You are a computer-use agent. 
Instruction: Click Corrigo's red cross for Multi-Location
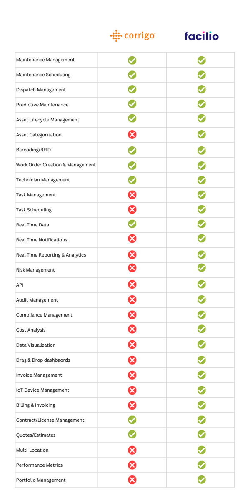132,450
